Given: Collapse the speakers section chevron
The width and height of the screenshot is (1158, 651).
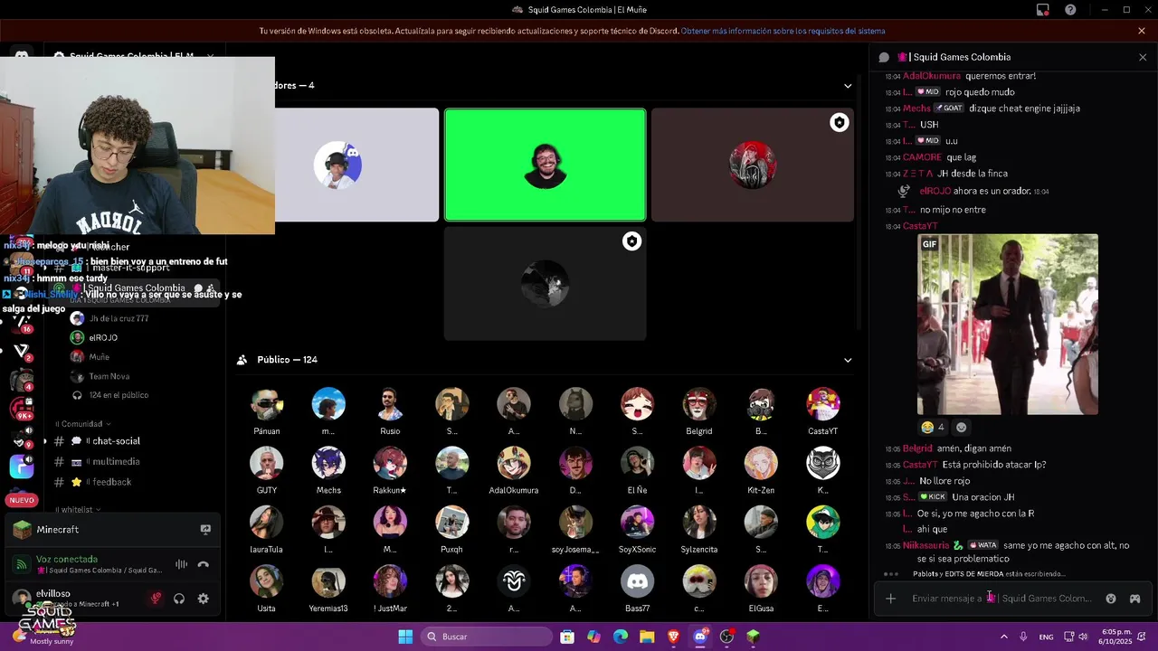Looking at the screenshot, I should coord(848,86).
